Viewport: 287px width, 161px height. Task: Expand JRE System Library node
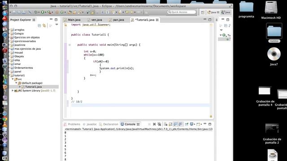[x=13, y=90]
